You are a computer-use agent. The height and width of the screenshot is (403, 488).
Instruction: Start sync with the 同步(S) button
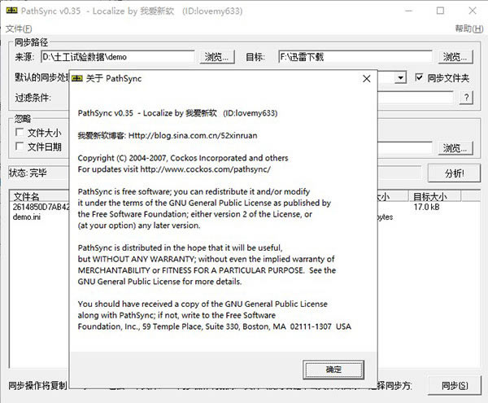click(x=454, y=386)
